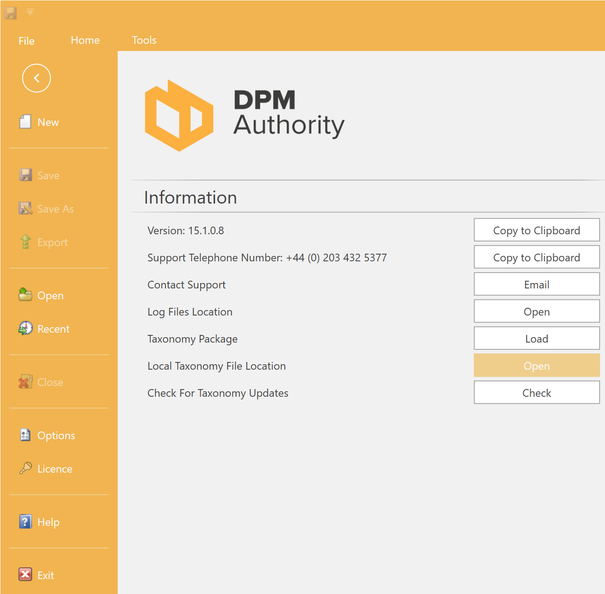Click the Options checklist icon

[x=25, y=435]
